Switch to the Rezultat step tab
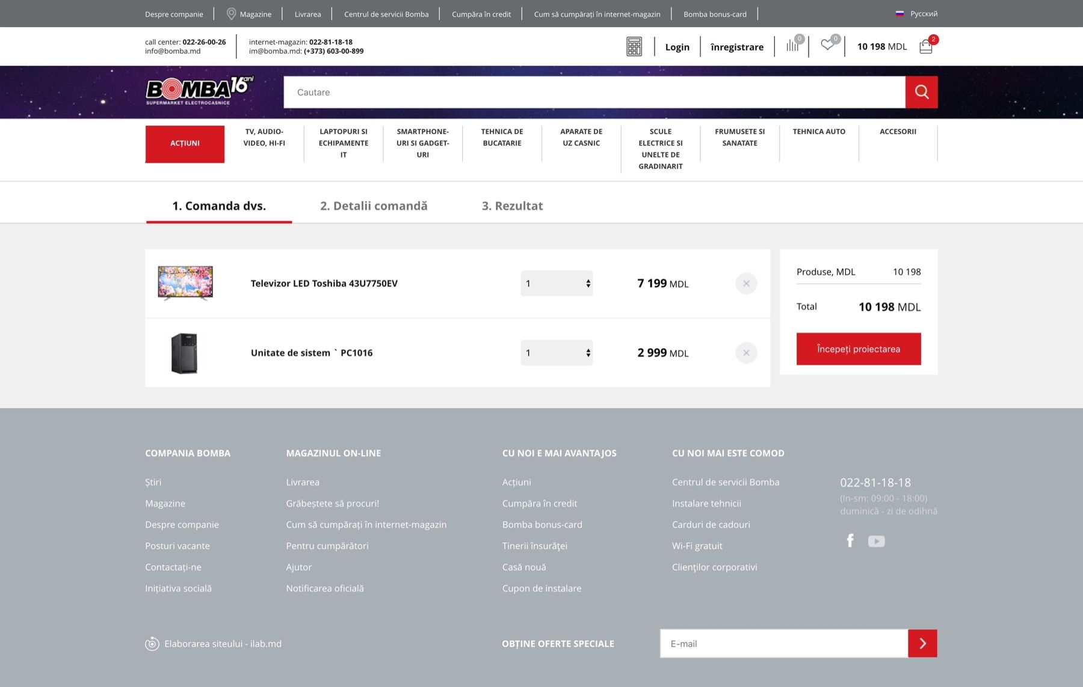 [512, 206]
